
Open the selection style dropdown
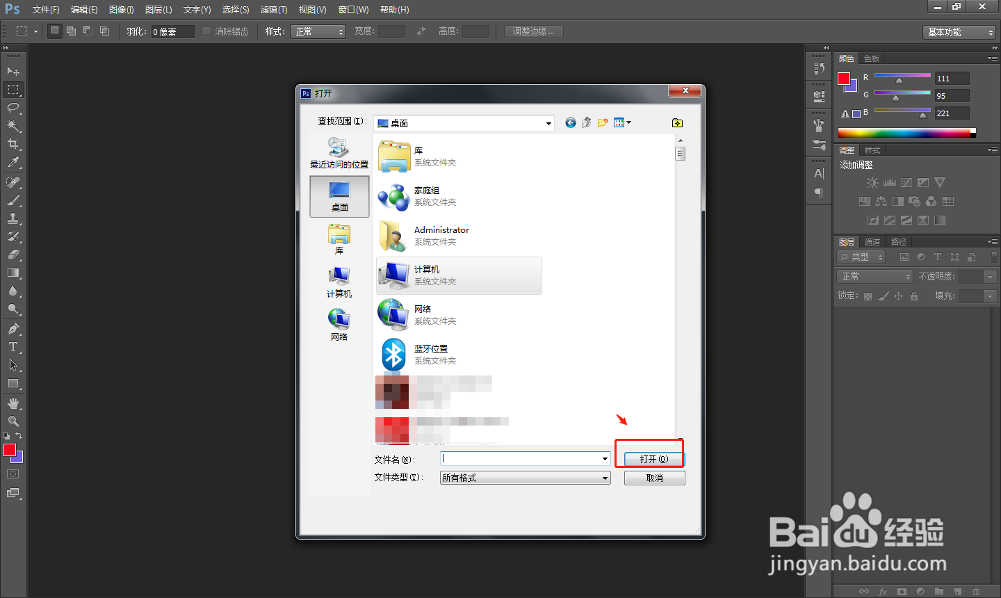(x=318, y=31)
